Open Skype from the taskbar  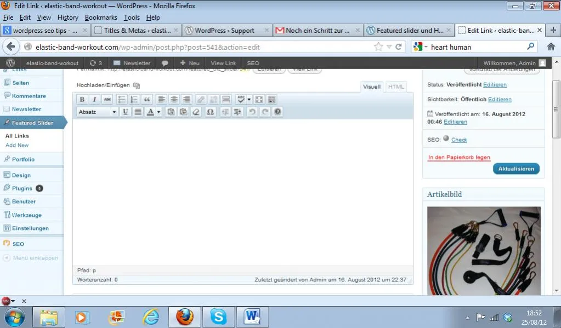click(x=218, y=317)
